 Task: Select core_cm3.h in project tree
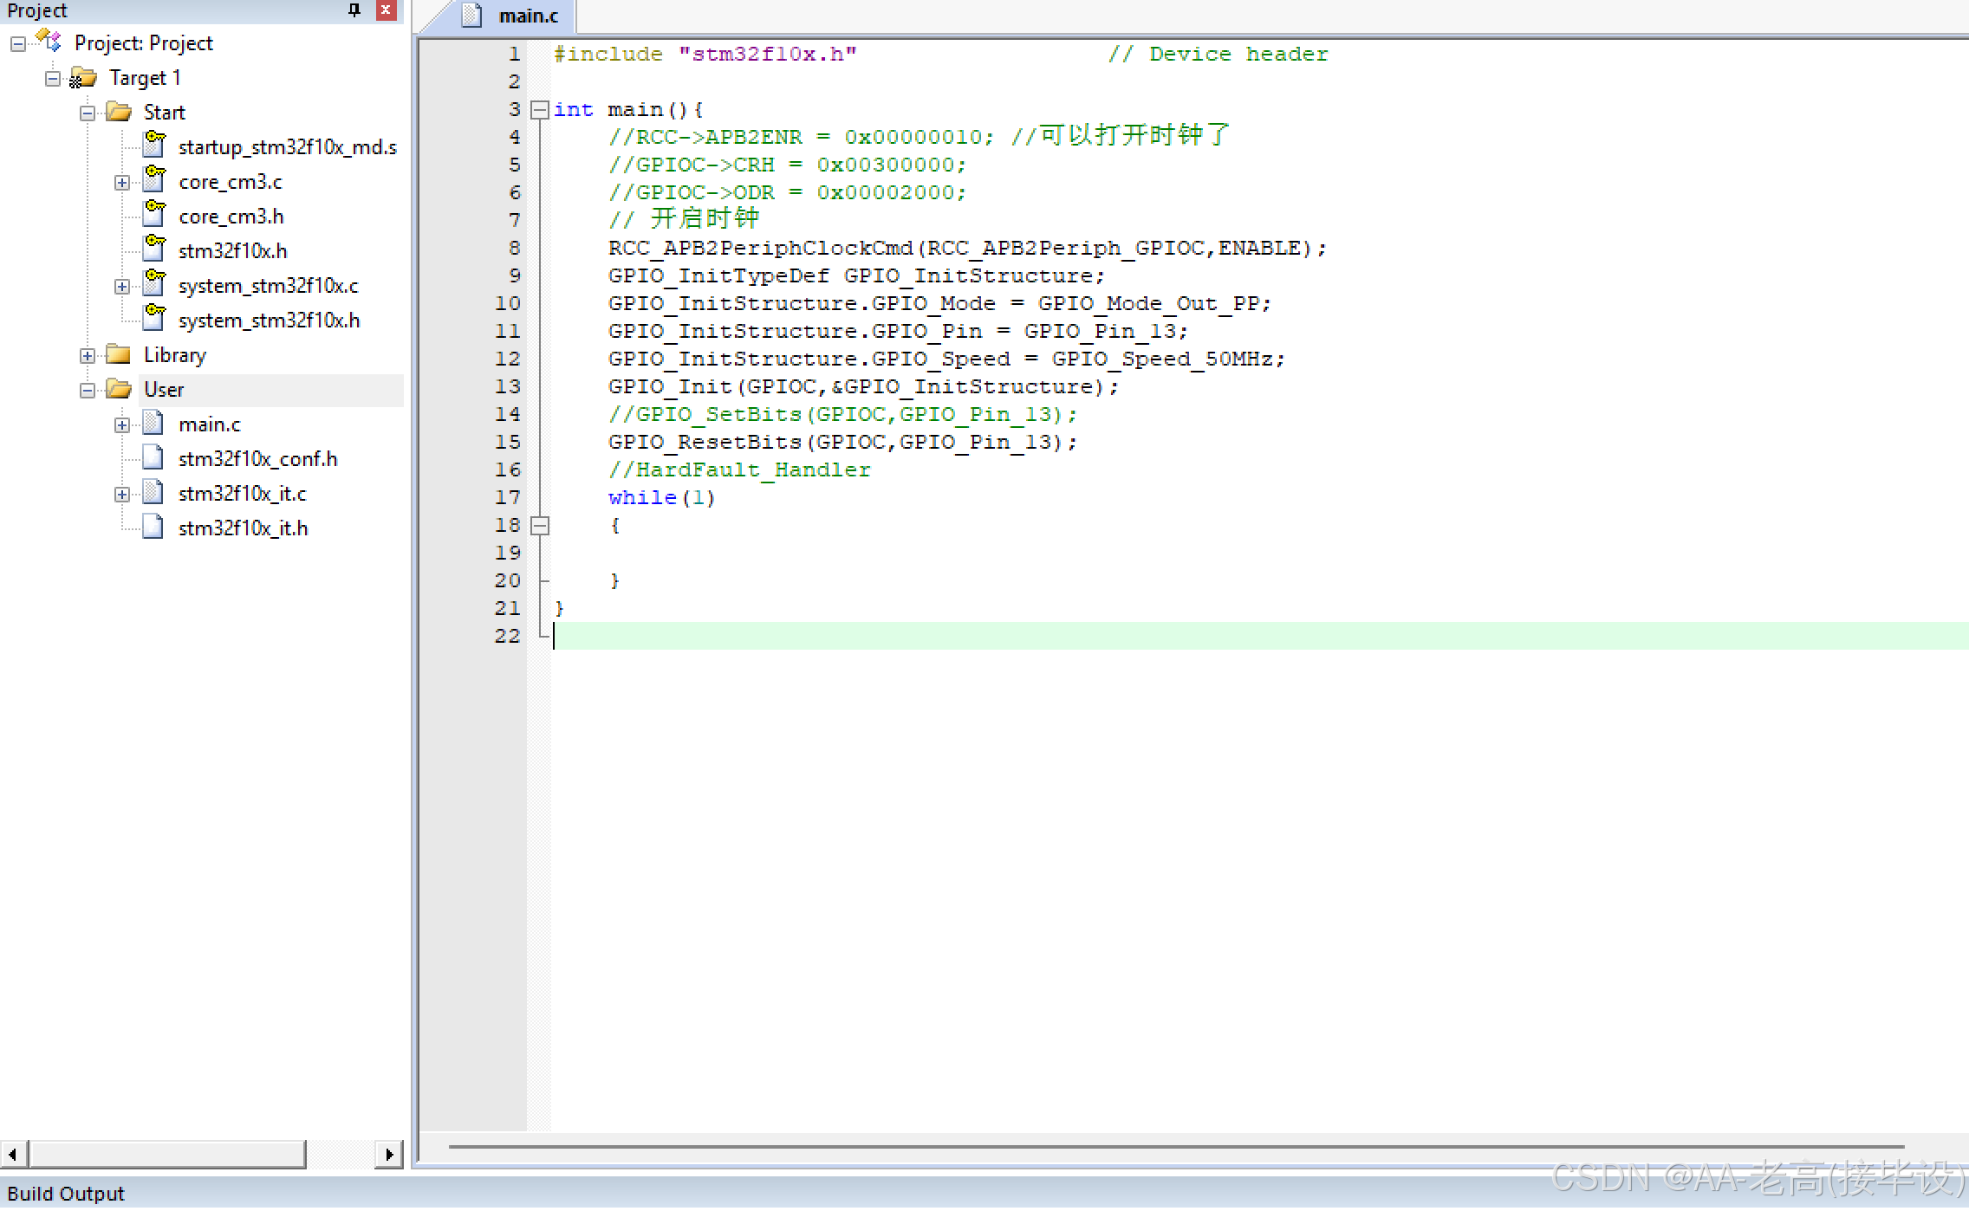pos(231,217)
